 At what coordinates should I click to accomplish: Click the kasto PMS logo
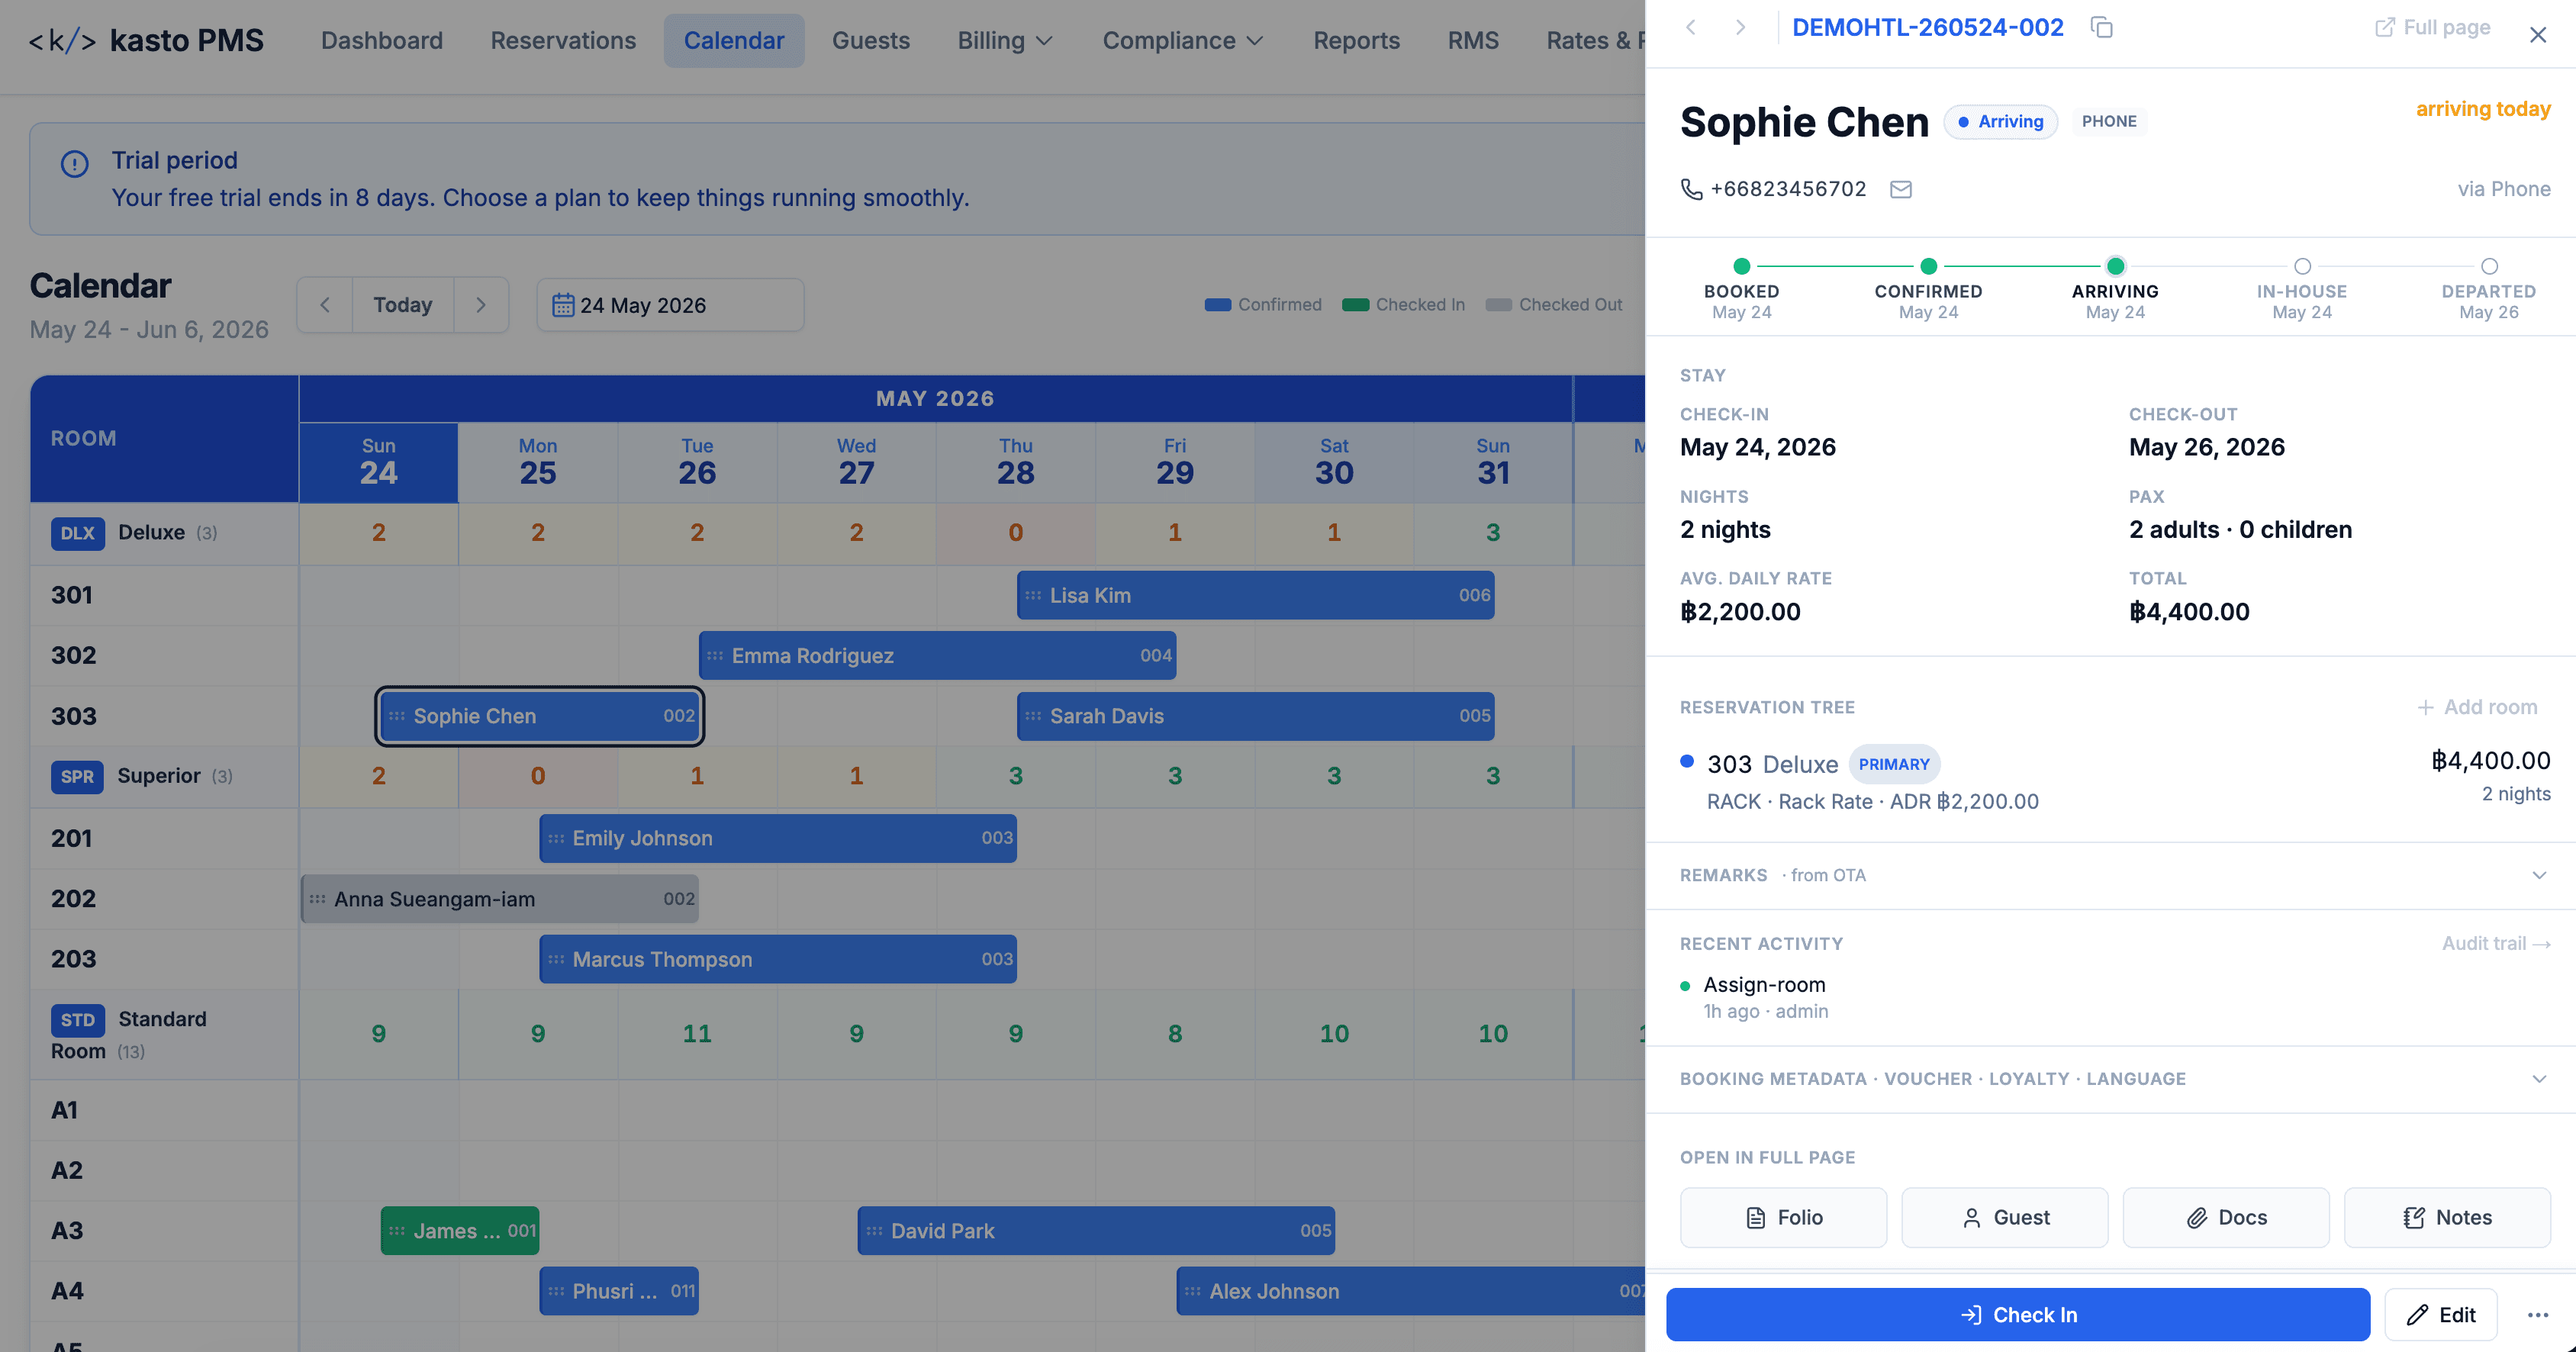click(x=146, y=40)
